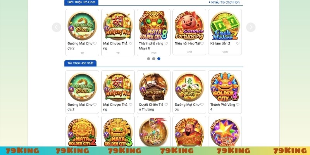
Task: Select the Showdown game icon
Action: pyautogui.click(x=153, y=87)
